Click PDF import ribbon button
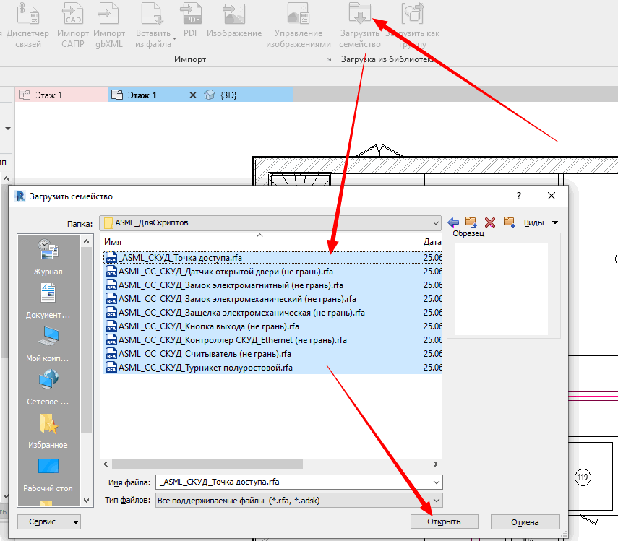Image resolution: width=618 pixels, height=541 pixels. 191,20
